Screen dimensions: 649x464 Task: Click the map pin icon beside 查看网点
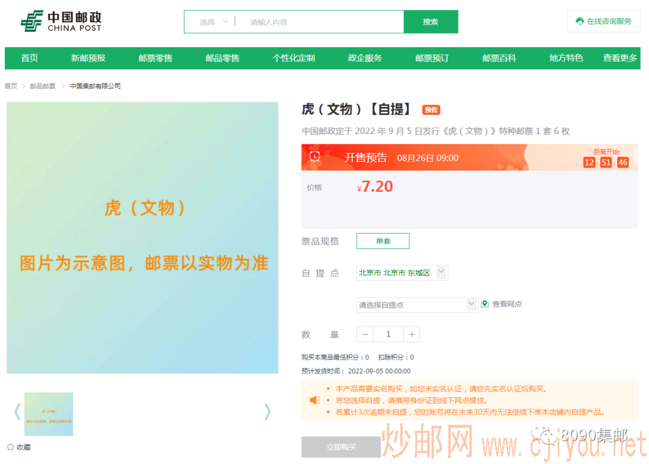coord(485,304)
